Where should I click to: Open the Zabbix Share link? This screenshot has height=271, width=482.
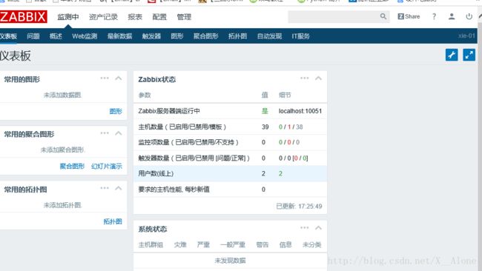pos(409,16)
